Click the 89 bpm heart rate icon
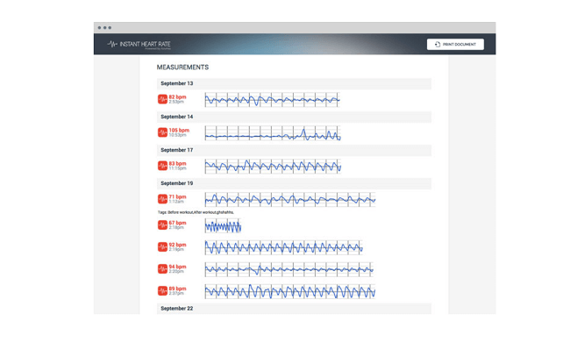This screenshot has height=342, width=570. [x=162, y=291]
